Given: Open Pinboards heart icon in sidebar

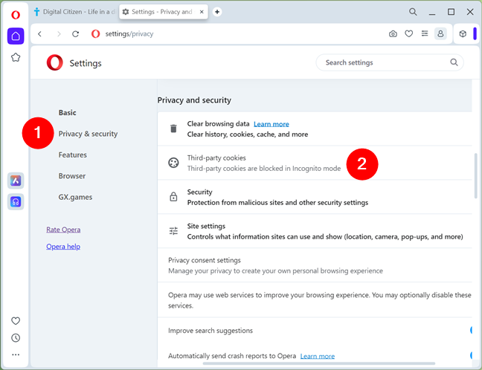Looking at the screenshot, I should point(16,321).
